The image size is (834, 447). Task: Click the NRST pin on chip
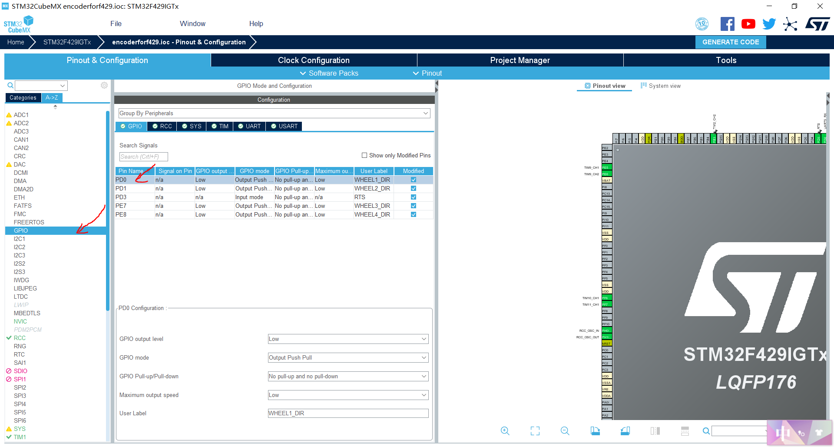[x=607, y=344]
